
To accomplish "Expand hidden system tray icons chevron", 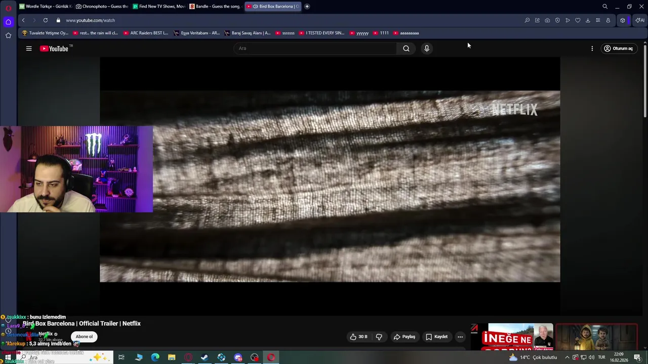I will point(567,357).
